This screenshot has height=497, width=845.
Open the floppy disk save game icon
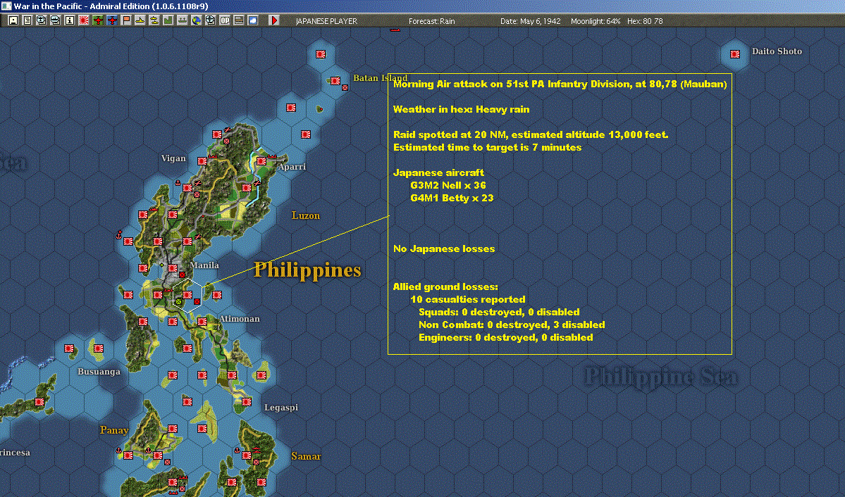(13, 20)
